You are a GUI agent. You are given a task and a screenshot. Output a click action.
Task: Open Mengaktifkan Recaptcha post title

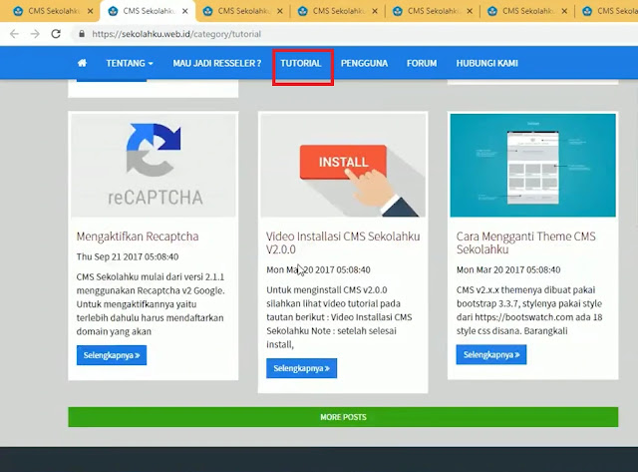click(138, 236)
